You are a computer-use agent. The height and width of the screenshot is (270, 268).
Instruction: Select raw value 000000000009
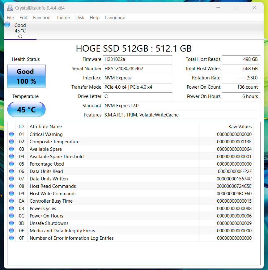[234, 223]
